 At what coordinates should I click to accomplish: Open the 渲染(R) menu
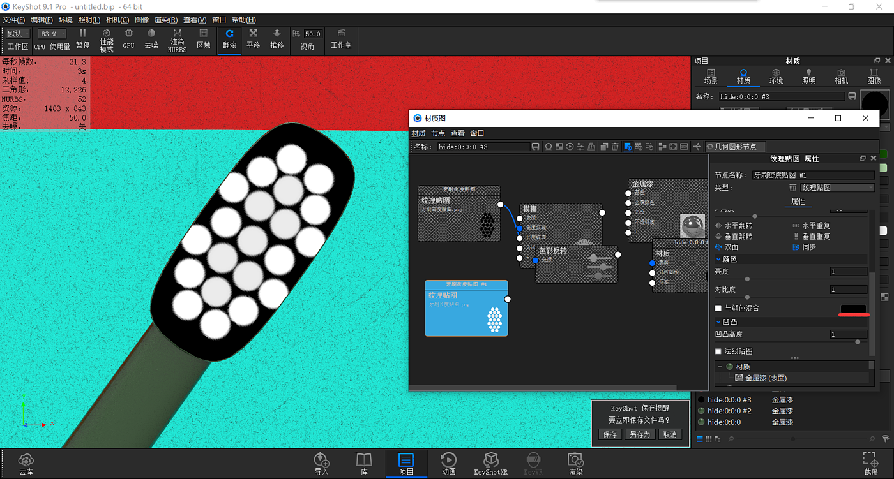point(166,20)
